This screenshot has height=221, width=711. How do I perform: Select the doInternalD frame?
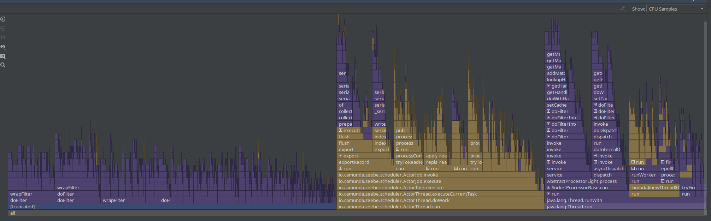(x=607, y=149)
